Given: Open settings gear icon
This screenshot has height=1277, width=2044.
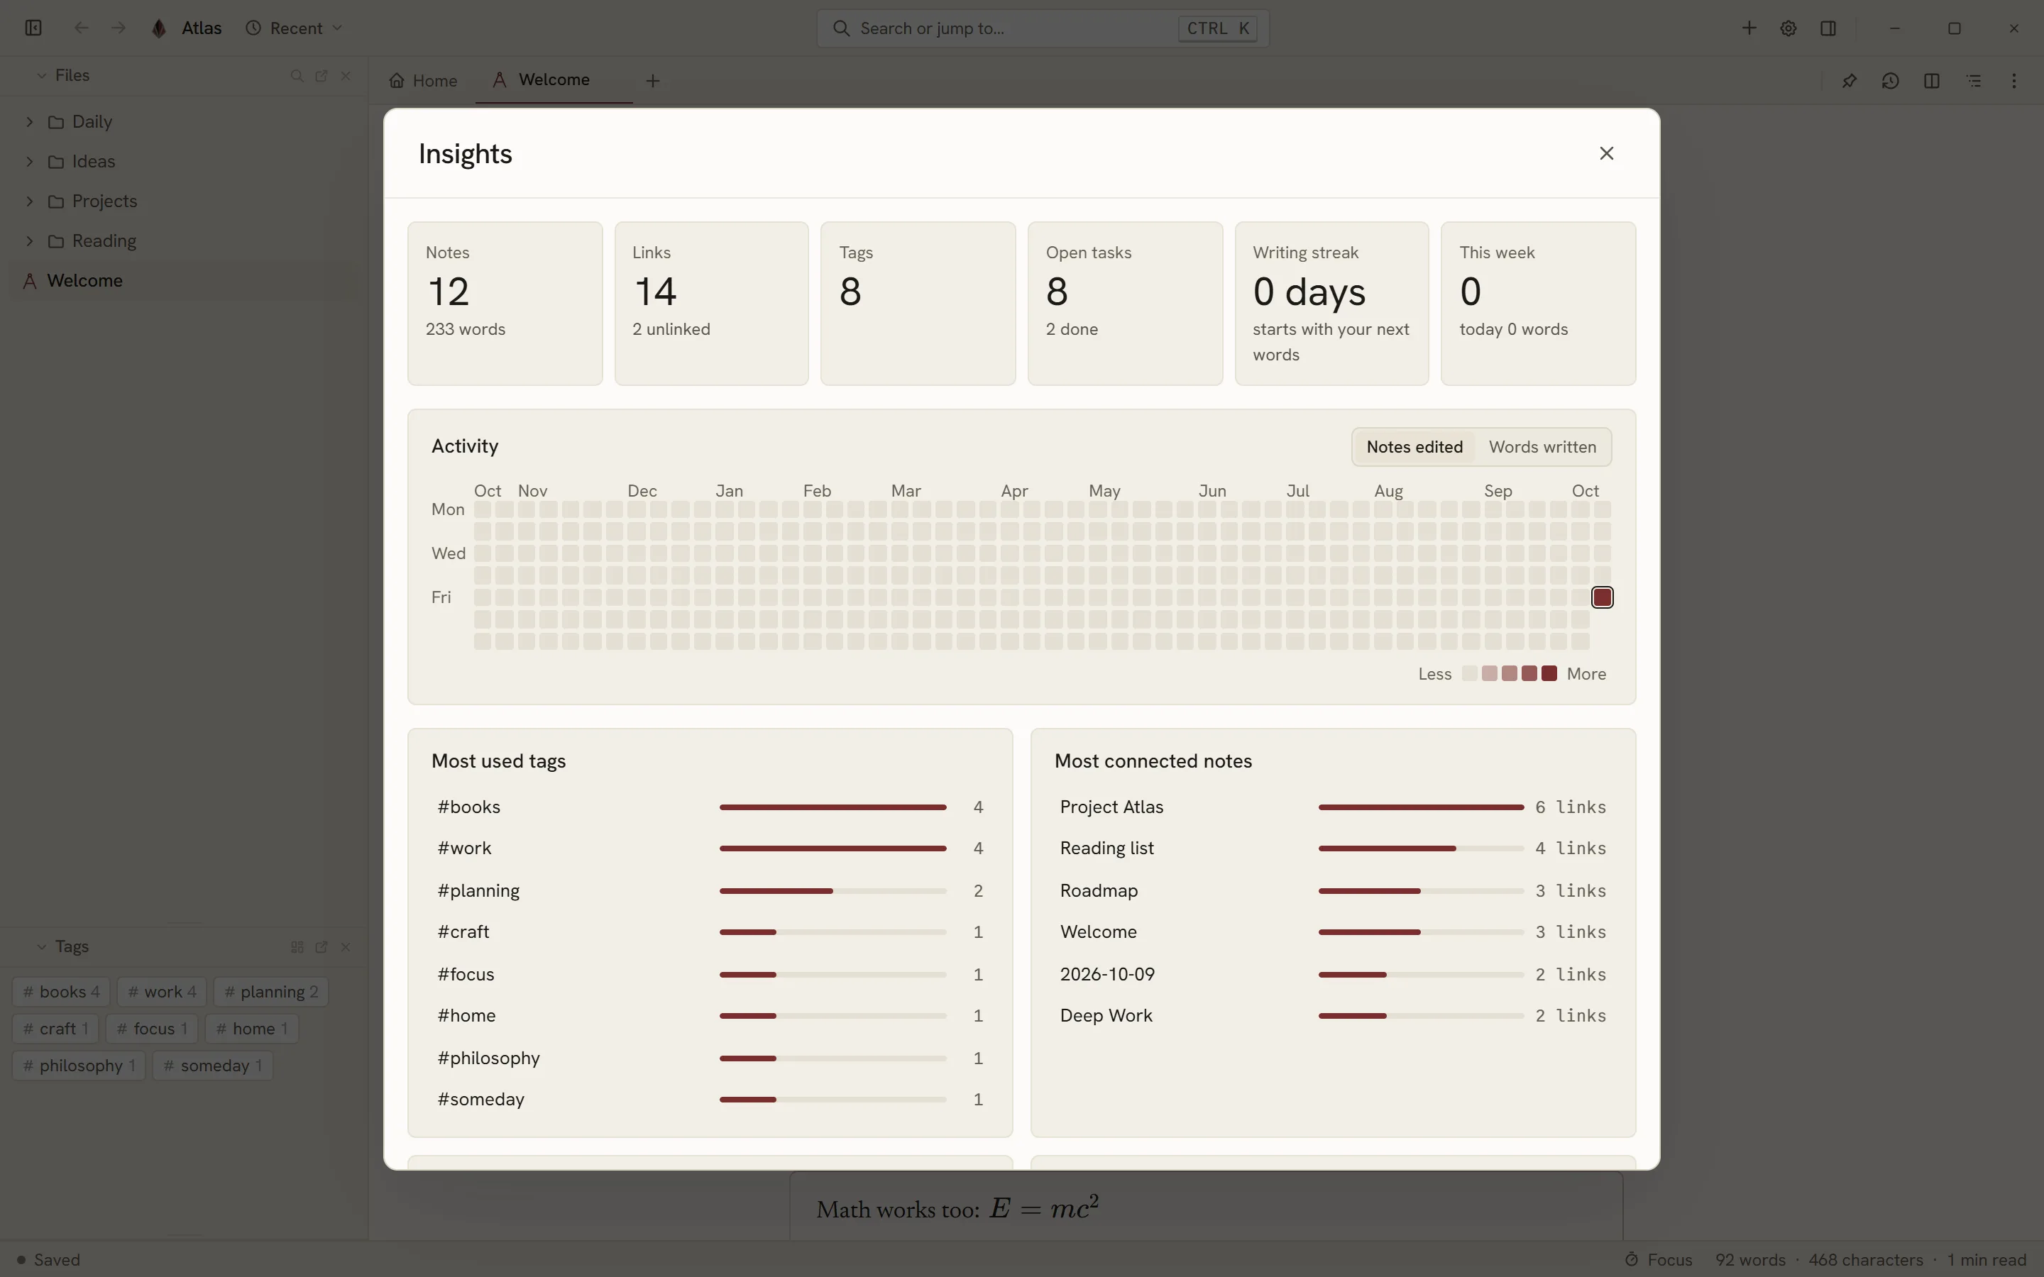Looking at the screenshot, I should click(x=1788, y=28).
